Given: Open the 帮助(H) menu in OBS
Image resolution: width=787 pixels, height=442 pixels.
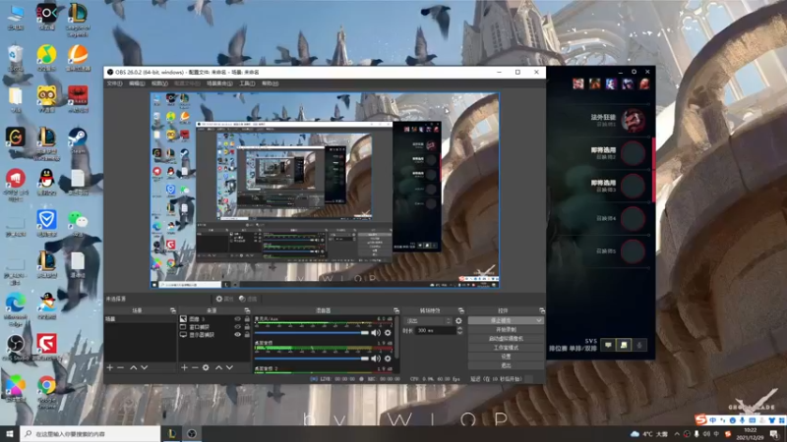Looking at the screenshot, I should coord(270,83).
